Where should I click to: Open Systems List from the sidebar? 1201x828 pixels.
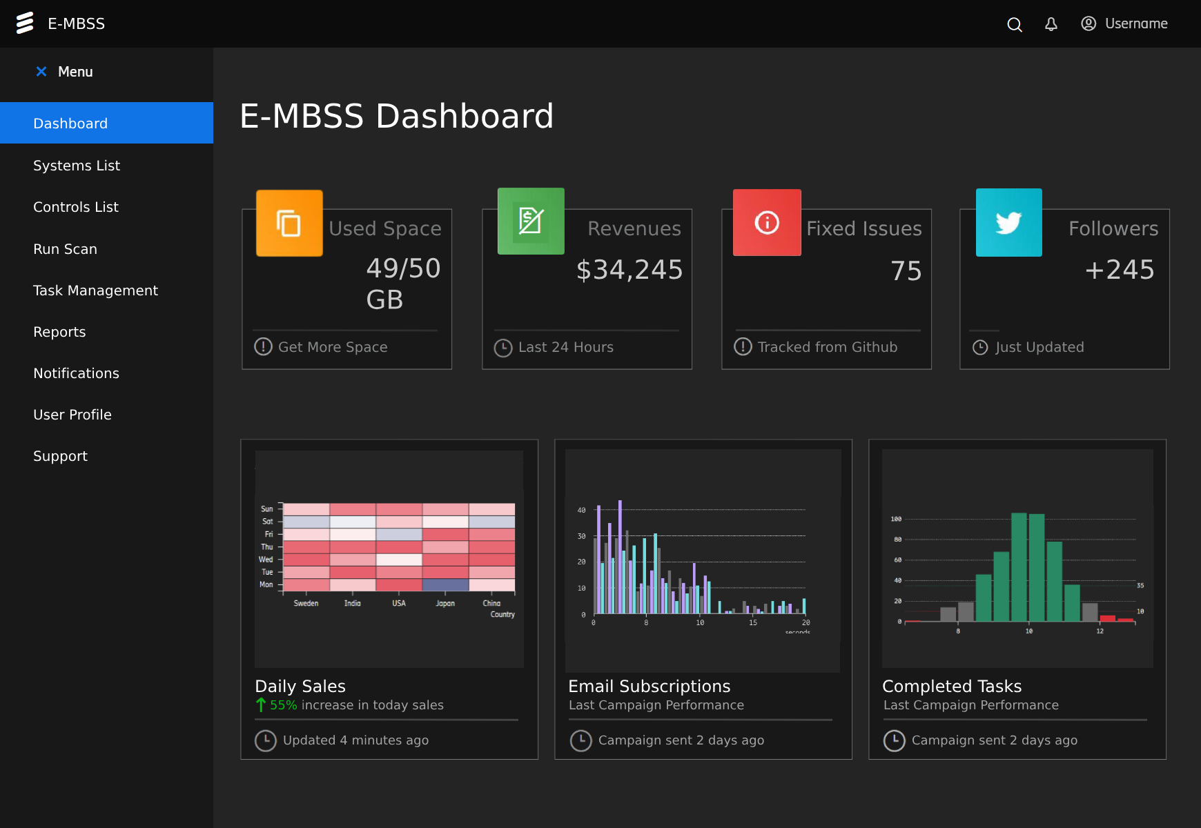tap(77, 166)
